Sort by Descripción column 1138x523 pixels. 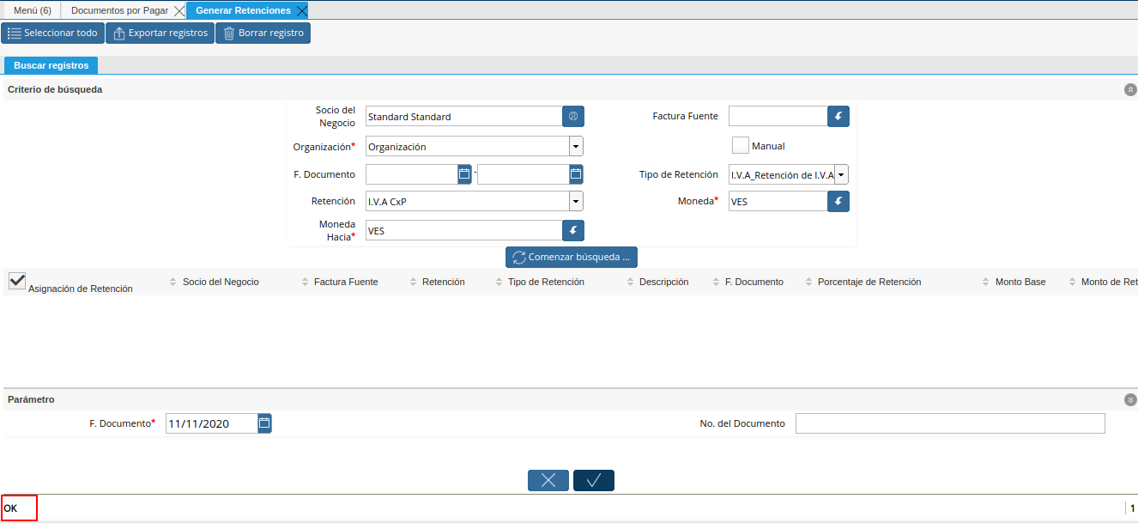pyautogui.click(x=664, y=282)
